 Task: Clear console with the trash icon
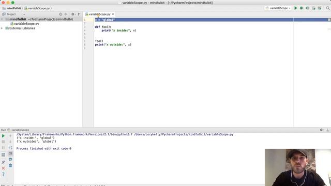point(10,165)
